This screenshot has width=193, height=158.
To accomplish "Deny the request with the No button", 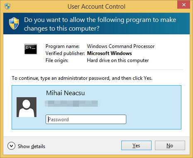I will tap(170, 145).
